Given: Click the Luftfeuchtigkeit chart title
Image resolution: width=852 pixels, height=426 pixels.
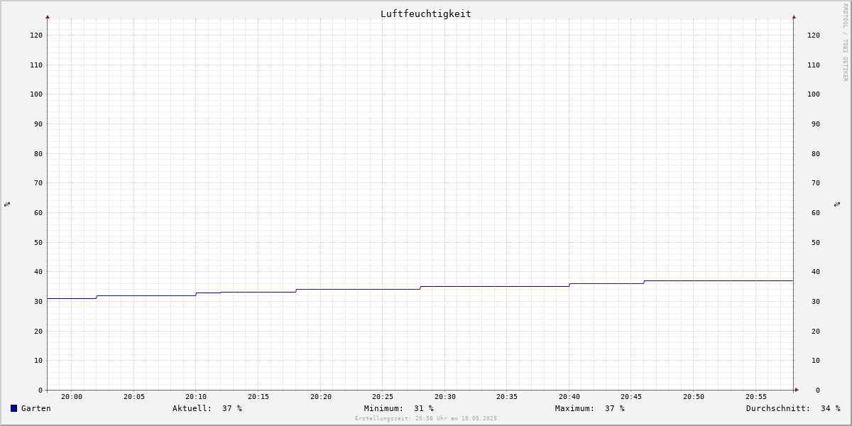Looking at the screenshot, I should pos(426,13).
